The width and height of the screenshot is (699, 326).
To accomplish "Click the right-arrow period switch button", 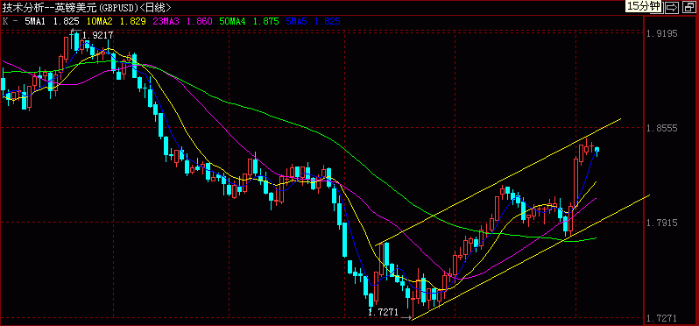I will click(x=671, y=8).
